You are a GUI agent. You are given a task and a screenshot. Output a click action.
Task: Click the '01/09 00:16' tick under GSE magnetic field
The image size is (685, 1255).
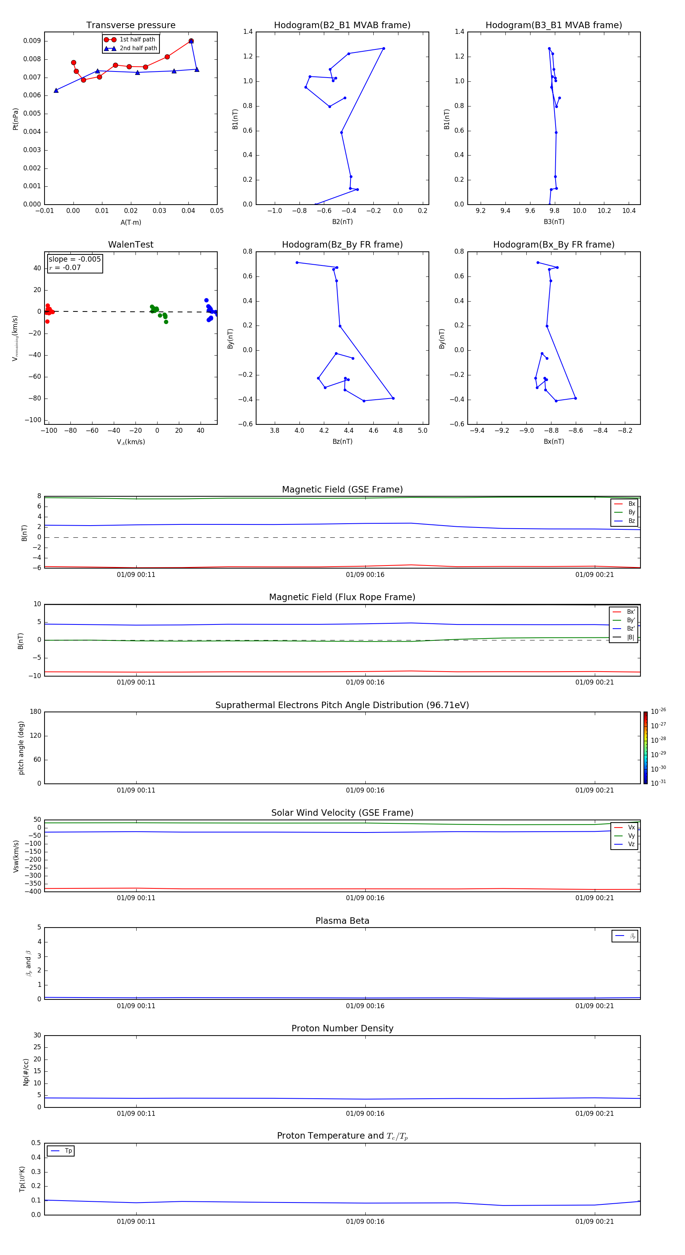click(x=365, y=575)
